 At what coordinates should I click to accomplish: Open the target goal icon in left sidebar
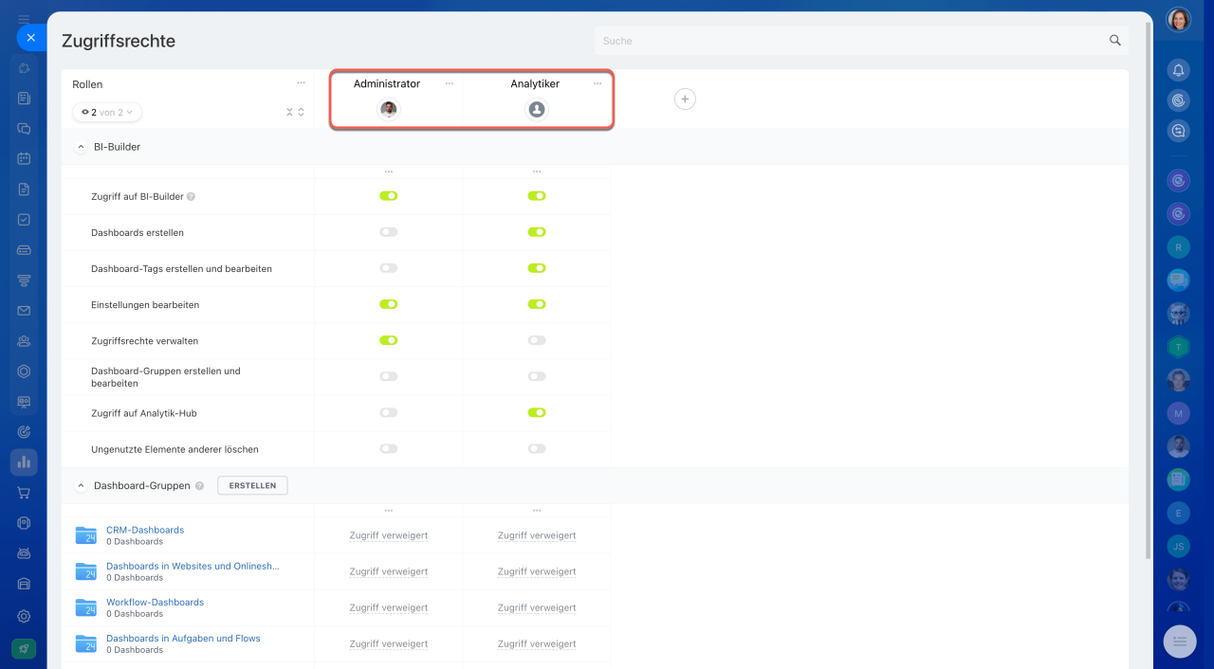(24, 432)
